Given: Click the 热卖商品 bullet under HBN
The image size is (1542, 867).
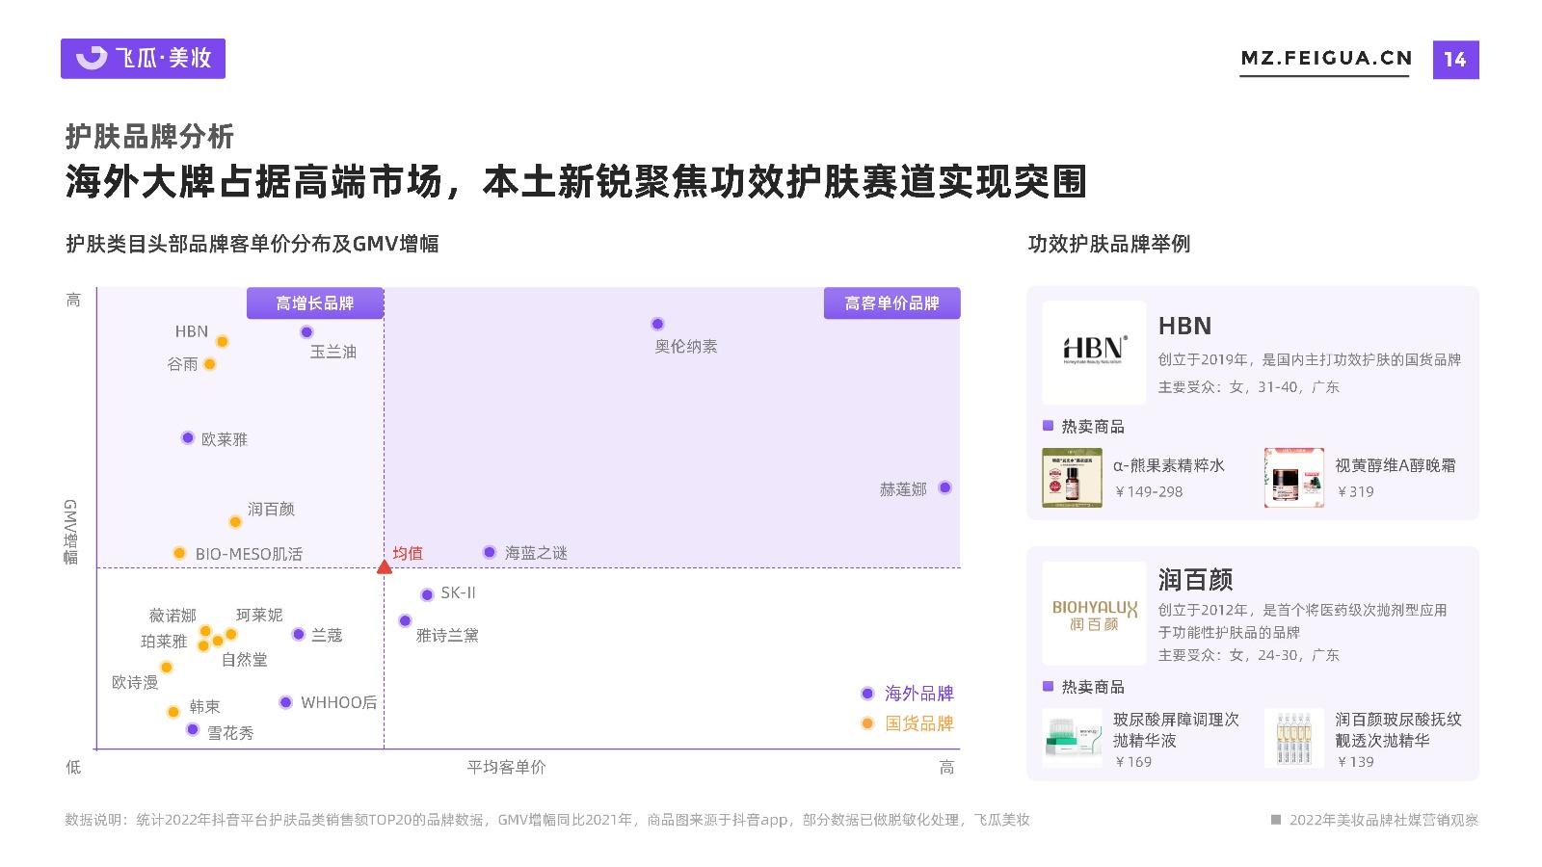Looking at the screenshot, I should point(1048,426).
